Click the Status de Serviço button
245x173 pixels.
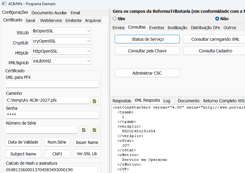(147, 39)
